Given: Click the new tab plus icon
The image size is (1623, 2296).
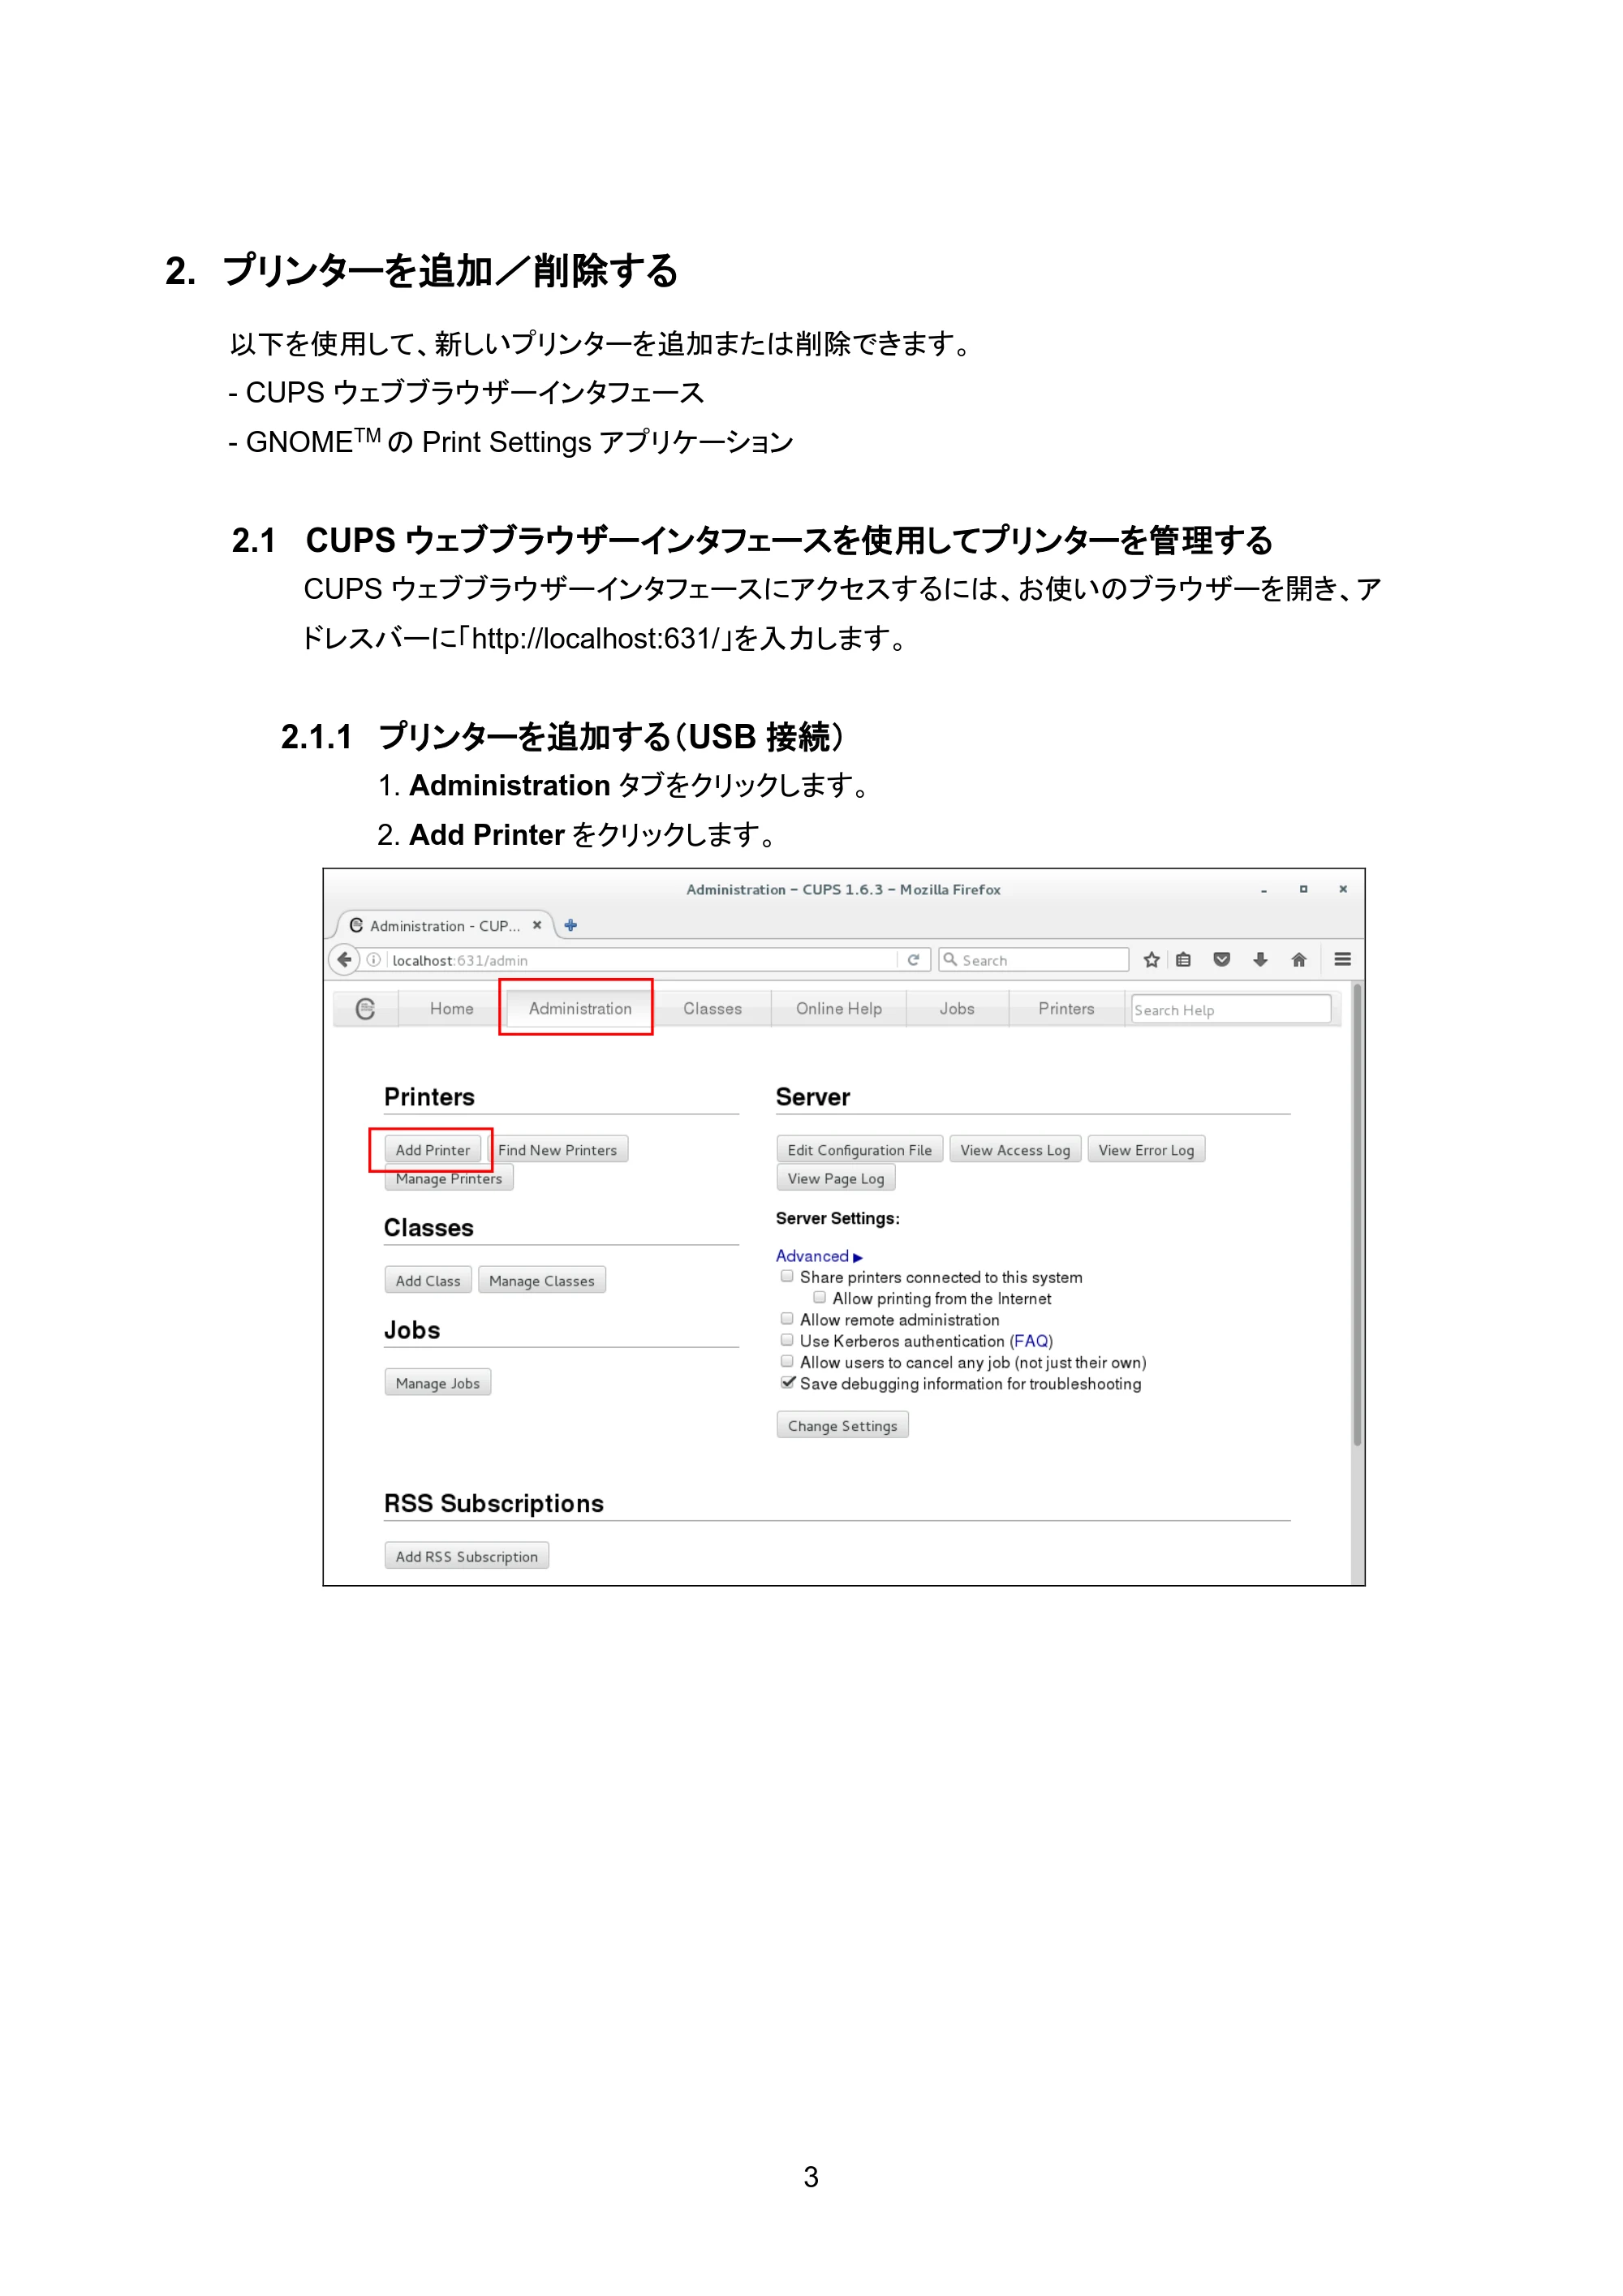Looking at the screenshot, I should (x=570, y=925).
